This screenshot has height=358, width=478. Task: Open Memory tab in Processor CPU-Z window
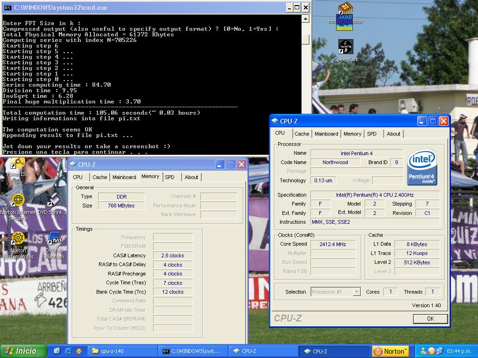pos(352,134)
